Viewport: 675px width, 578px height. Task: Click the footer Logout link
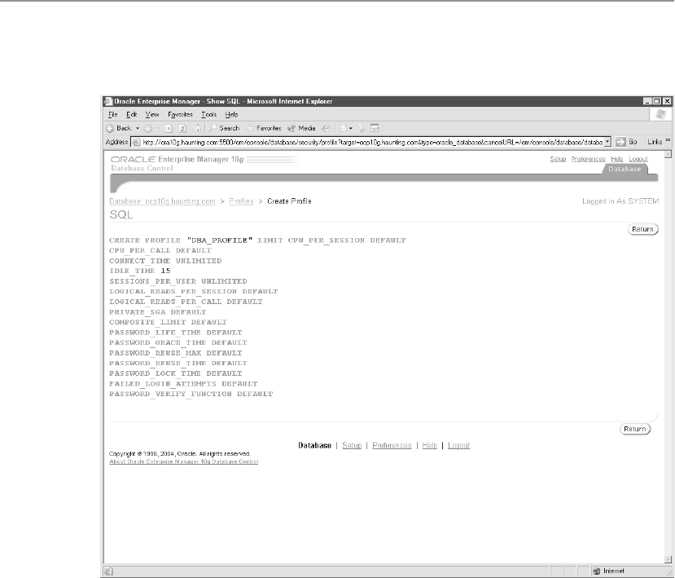[459, 445]
